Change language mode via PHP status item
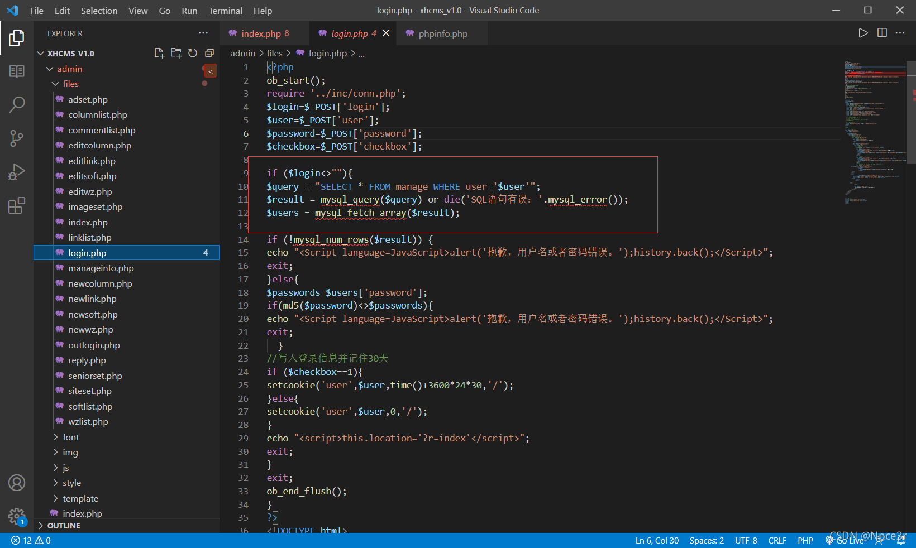This screenshot has height=548, width=916. coord(805,540)
